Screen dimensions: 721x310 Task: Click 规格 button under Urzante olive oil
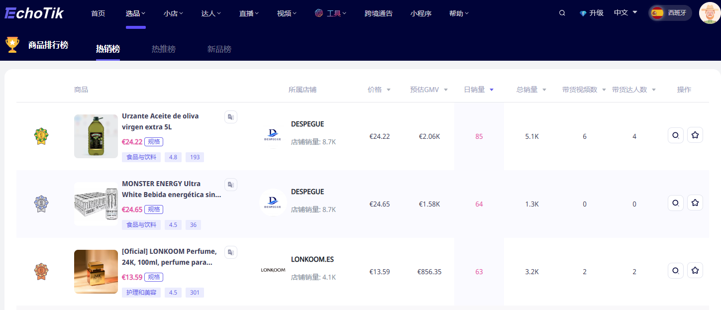click(x=154, y=142)
